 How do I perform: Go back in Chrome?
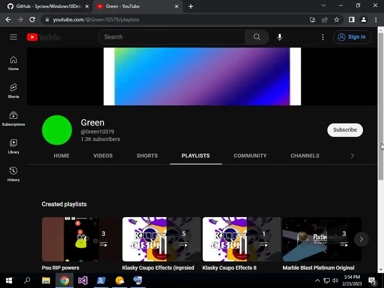[8, 19]
